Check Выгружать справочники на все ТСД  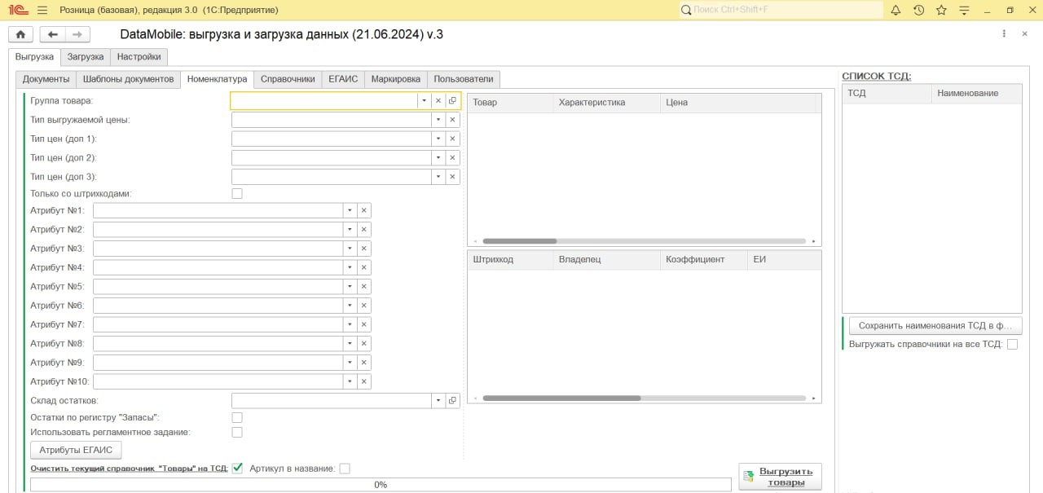tap(1012, 345)
